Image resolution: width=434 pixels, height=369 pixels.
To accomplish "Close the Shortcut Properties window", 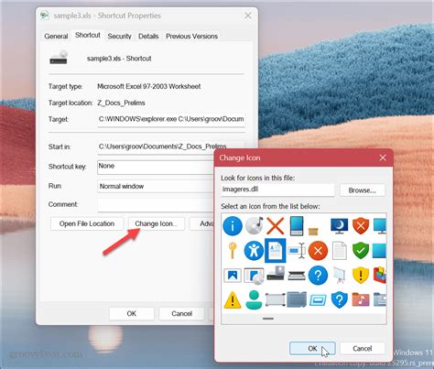I will pos(248,16).
